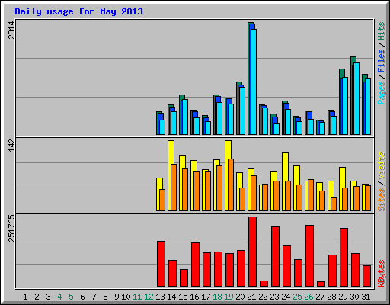Click the tallest cyan pages bar for day 21
The image size is (390, 305).
tap(254, 82)
